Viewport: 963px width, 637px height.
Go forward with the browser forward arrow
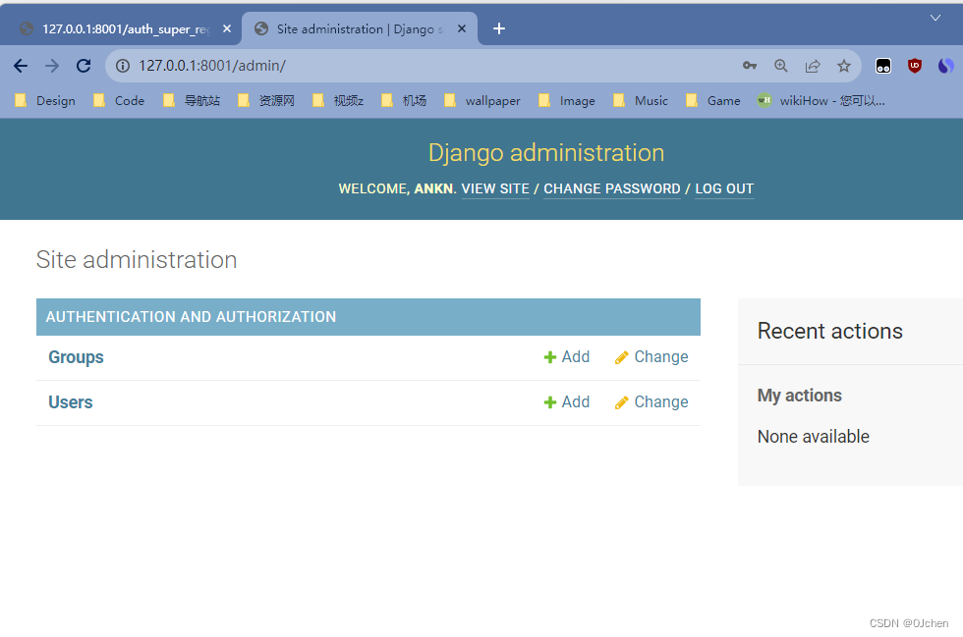click(52, 66)
